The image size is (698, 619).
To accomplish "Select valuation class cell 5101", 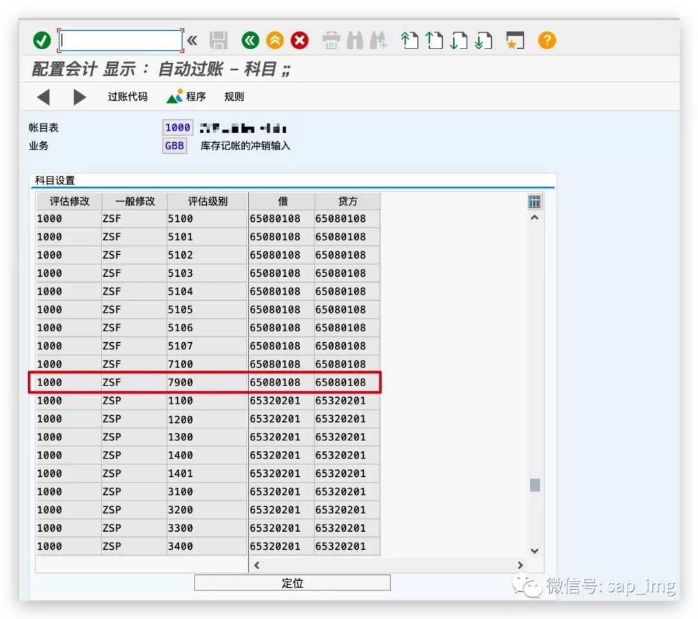I will tap(207, 237).
